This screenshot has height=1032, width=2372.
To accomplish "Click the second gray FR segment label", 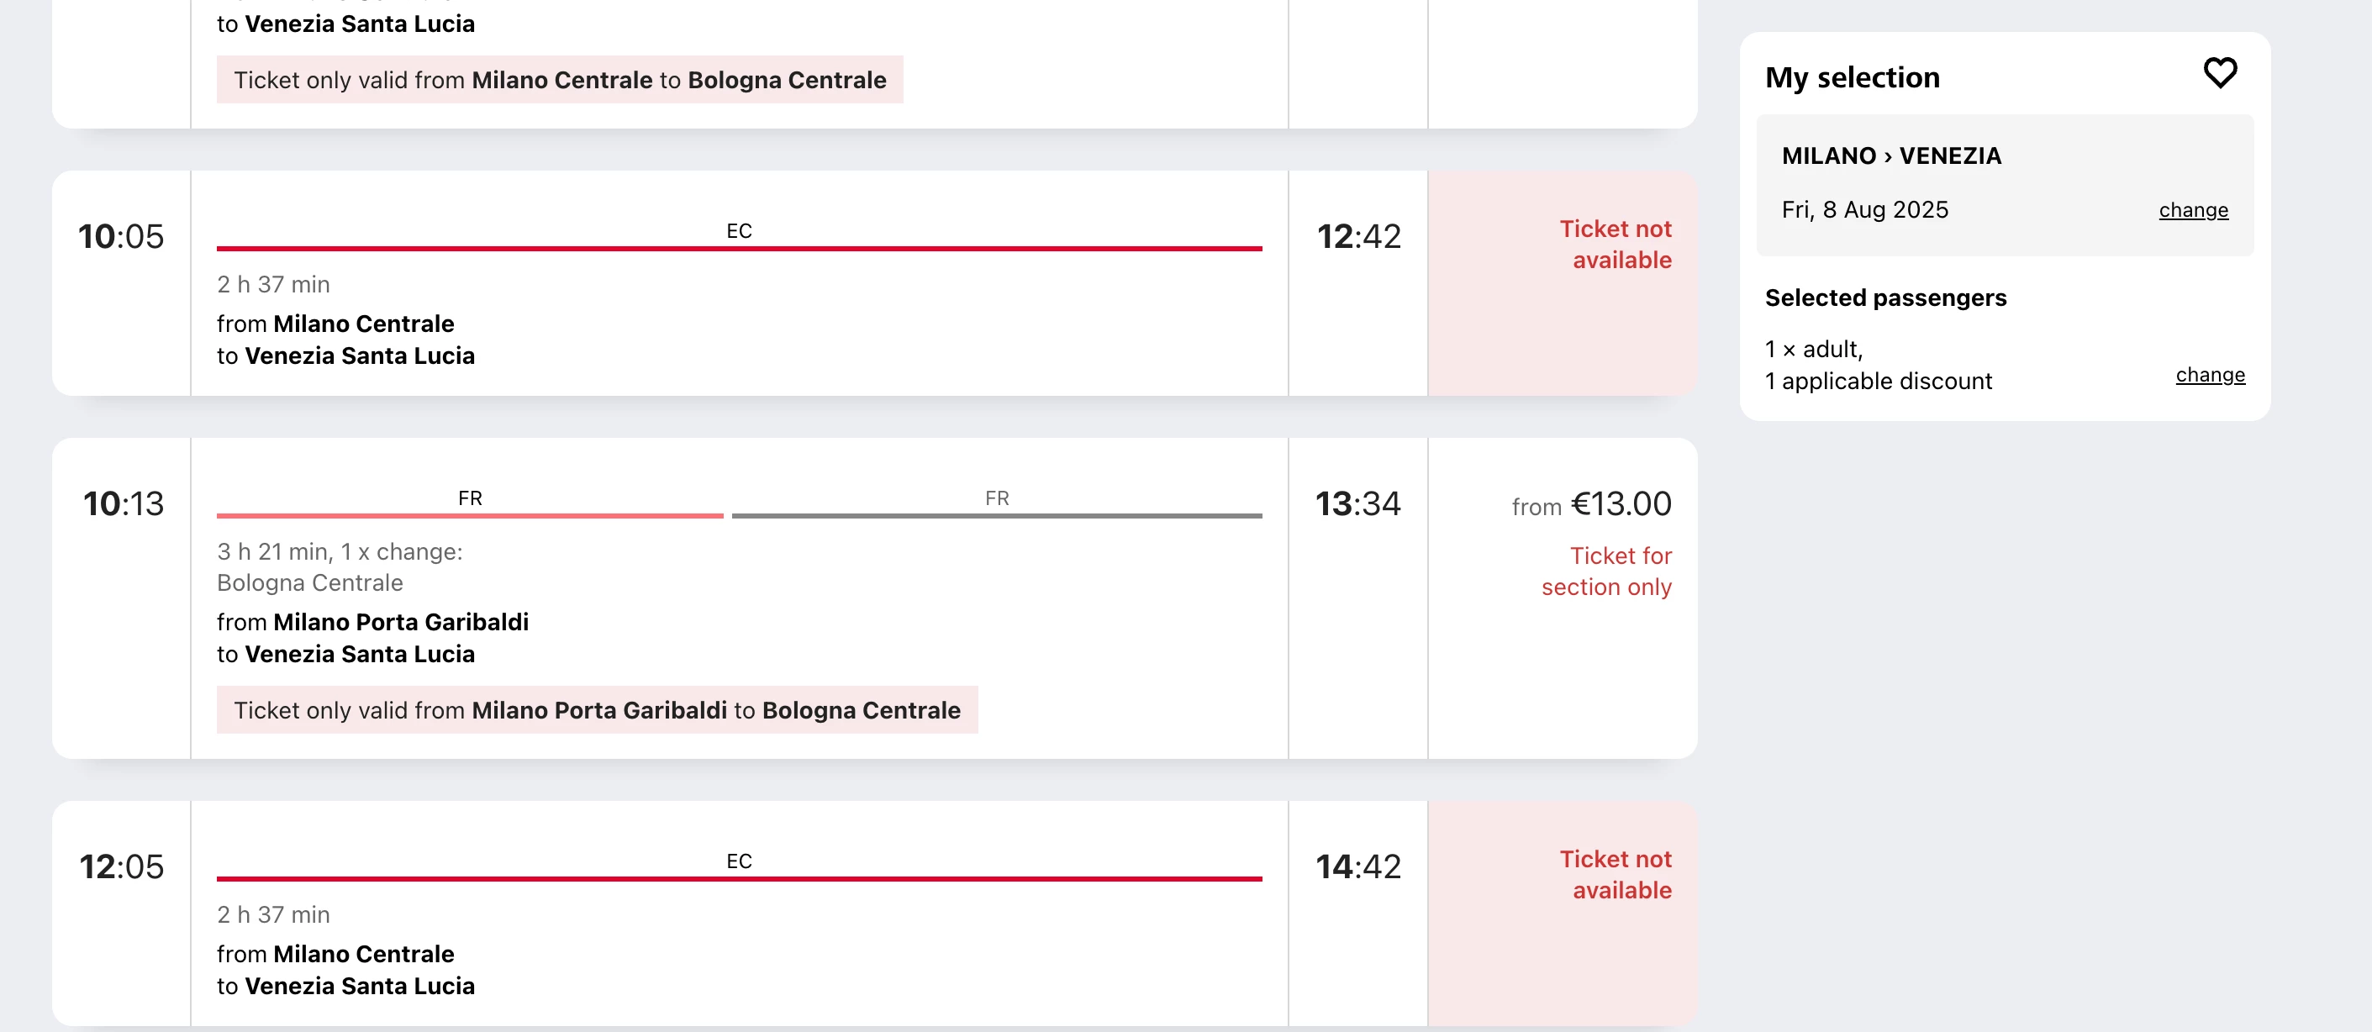I will (x=996, y=498).
